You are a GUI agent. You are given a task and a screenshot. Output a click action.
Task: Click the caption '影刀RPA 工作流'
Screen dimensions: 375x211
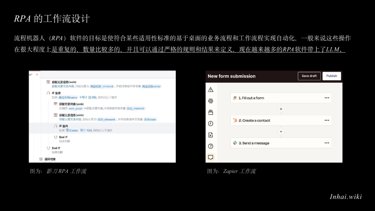tap(66, 171)
